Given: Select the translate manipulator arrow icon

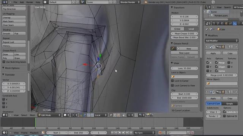Looking at the screenshot, I should (85, 115).
